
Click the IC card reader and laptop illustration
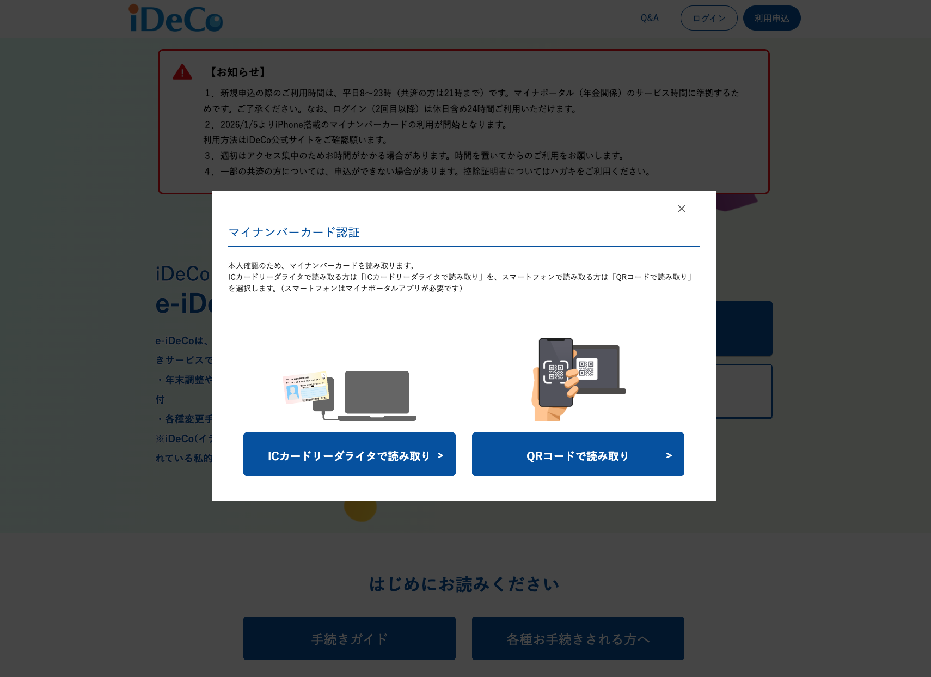[350, 396]
